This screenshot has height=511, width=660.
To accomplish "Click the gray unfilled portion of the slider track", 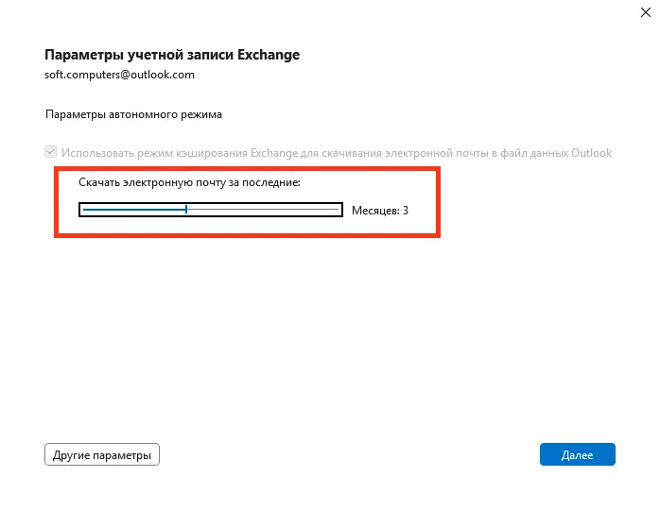I will pos(263,210).
